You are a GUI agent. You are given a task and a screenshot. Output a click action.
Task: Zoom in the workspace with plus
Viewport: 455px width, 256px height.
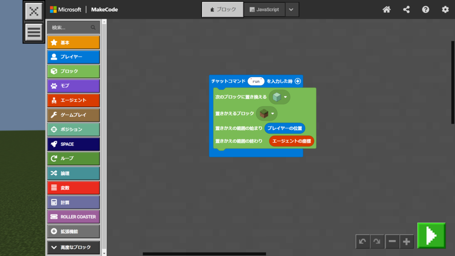point(407,241)
